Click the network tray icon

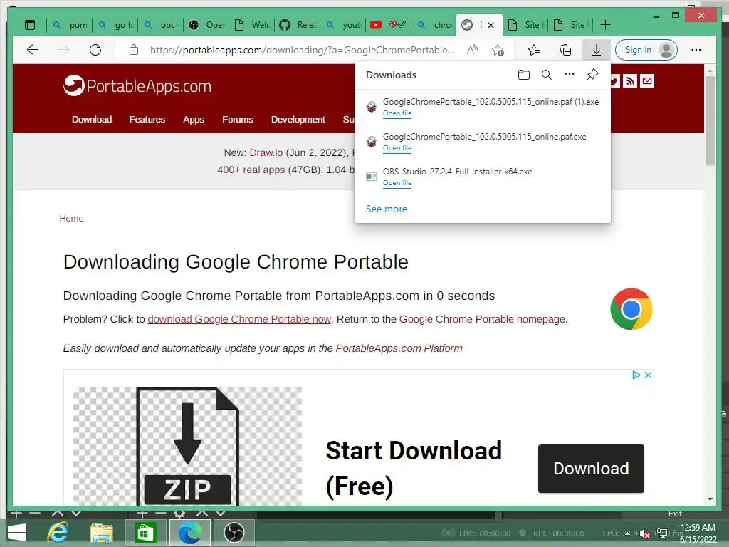[x=662, y=533]
